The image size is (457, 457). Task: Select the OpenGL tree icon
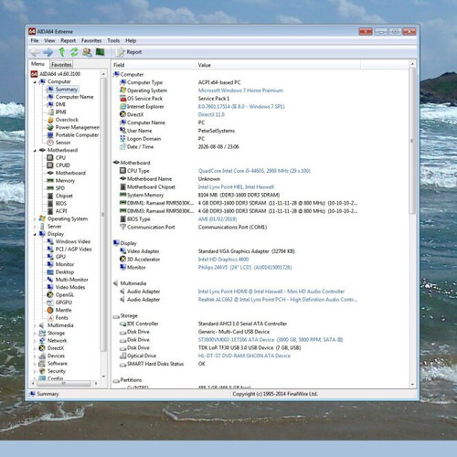(50, 294)
